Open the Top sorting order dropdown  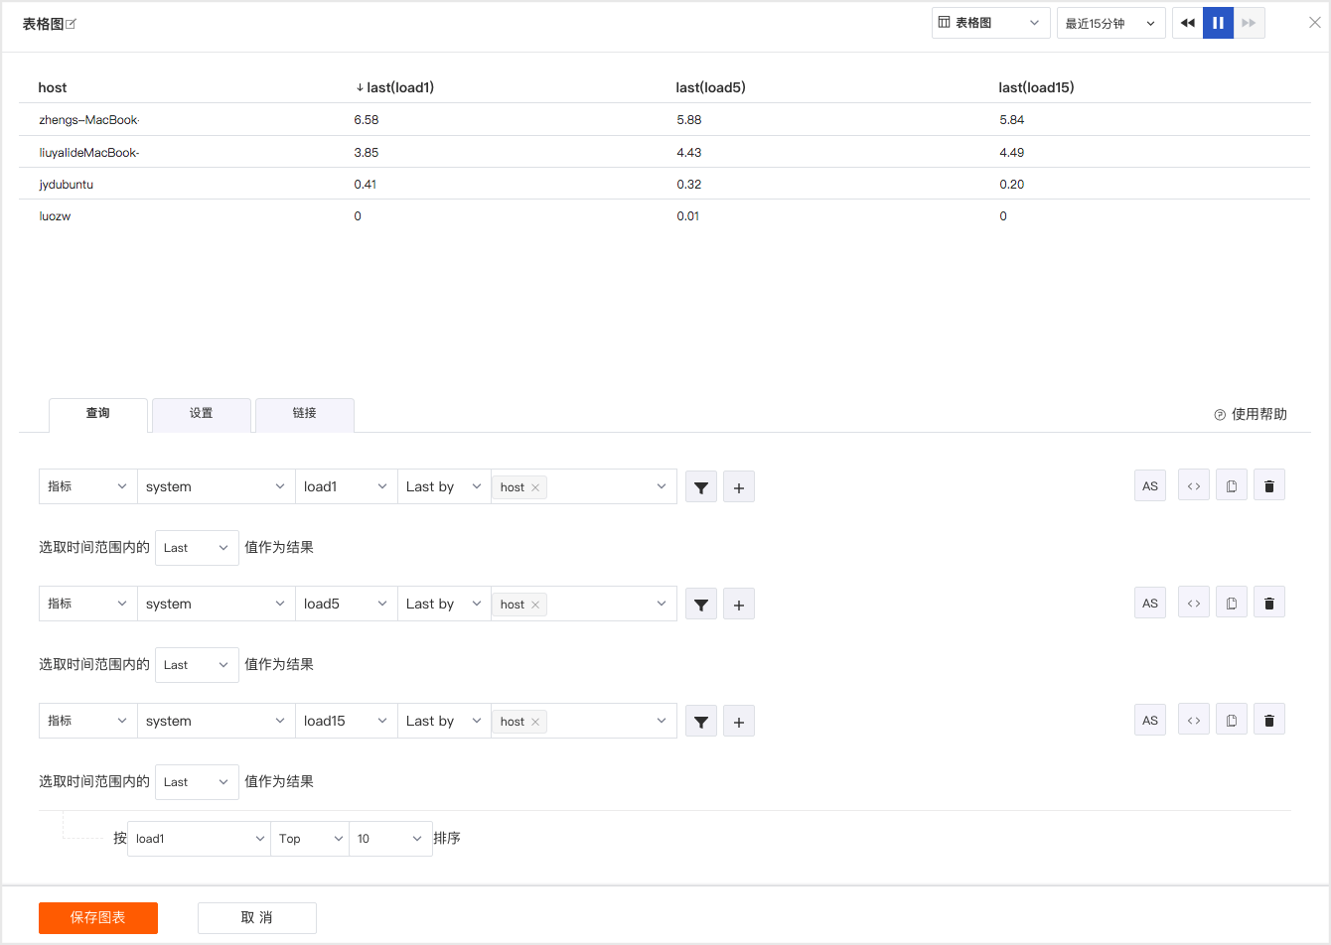(310, 839)
